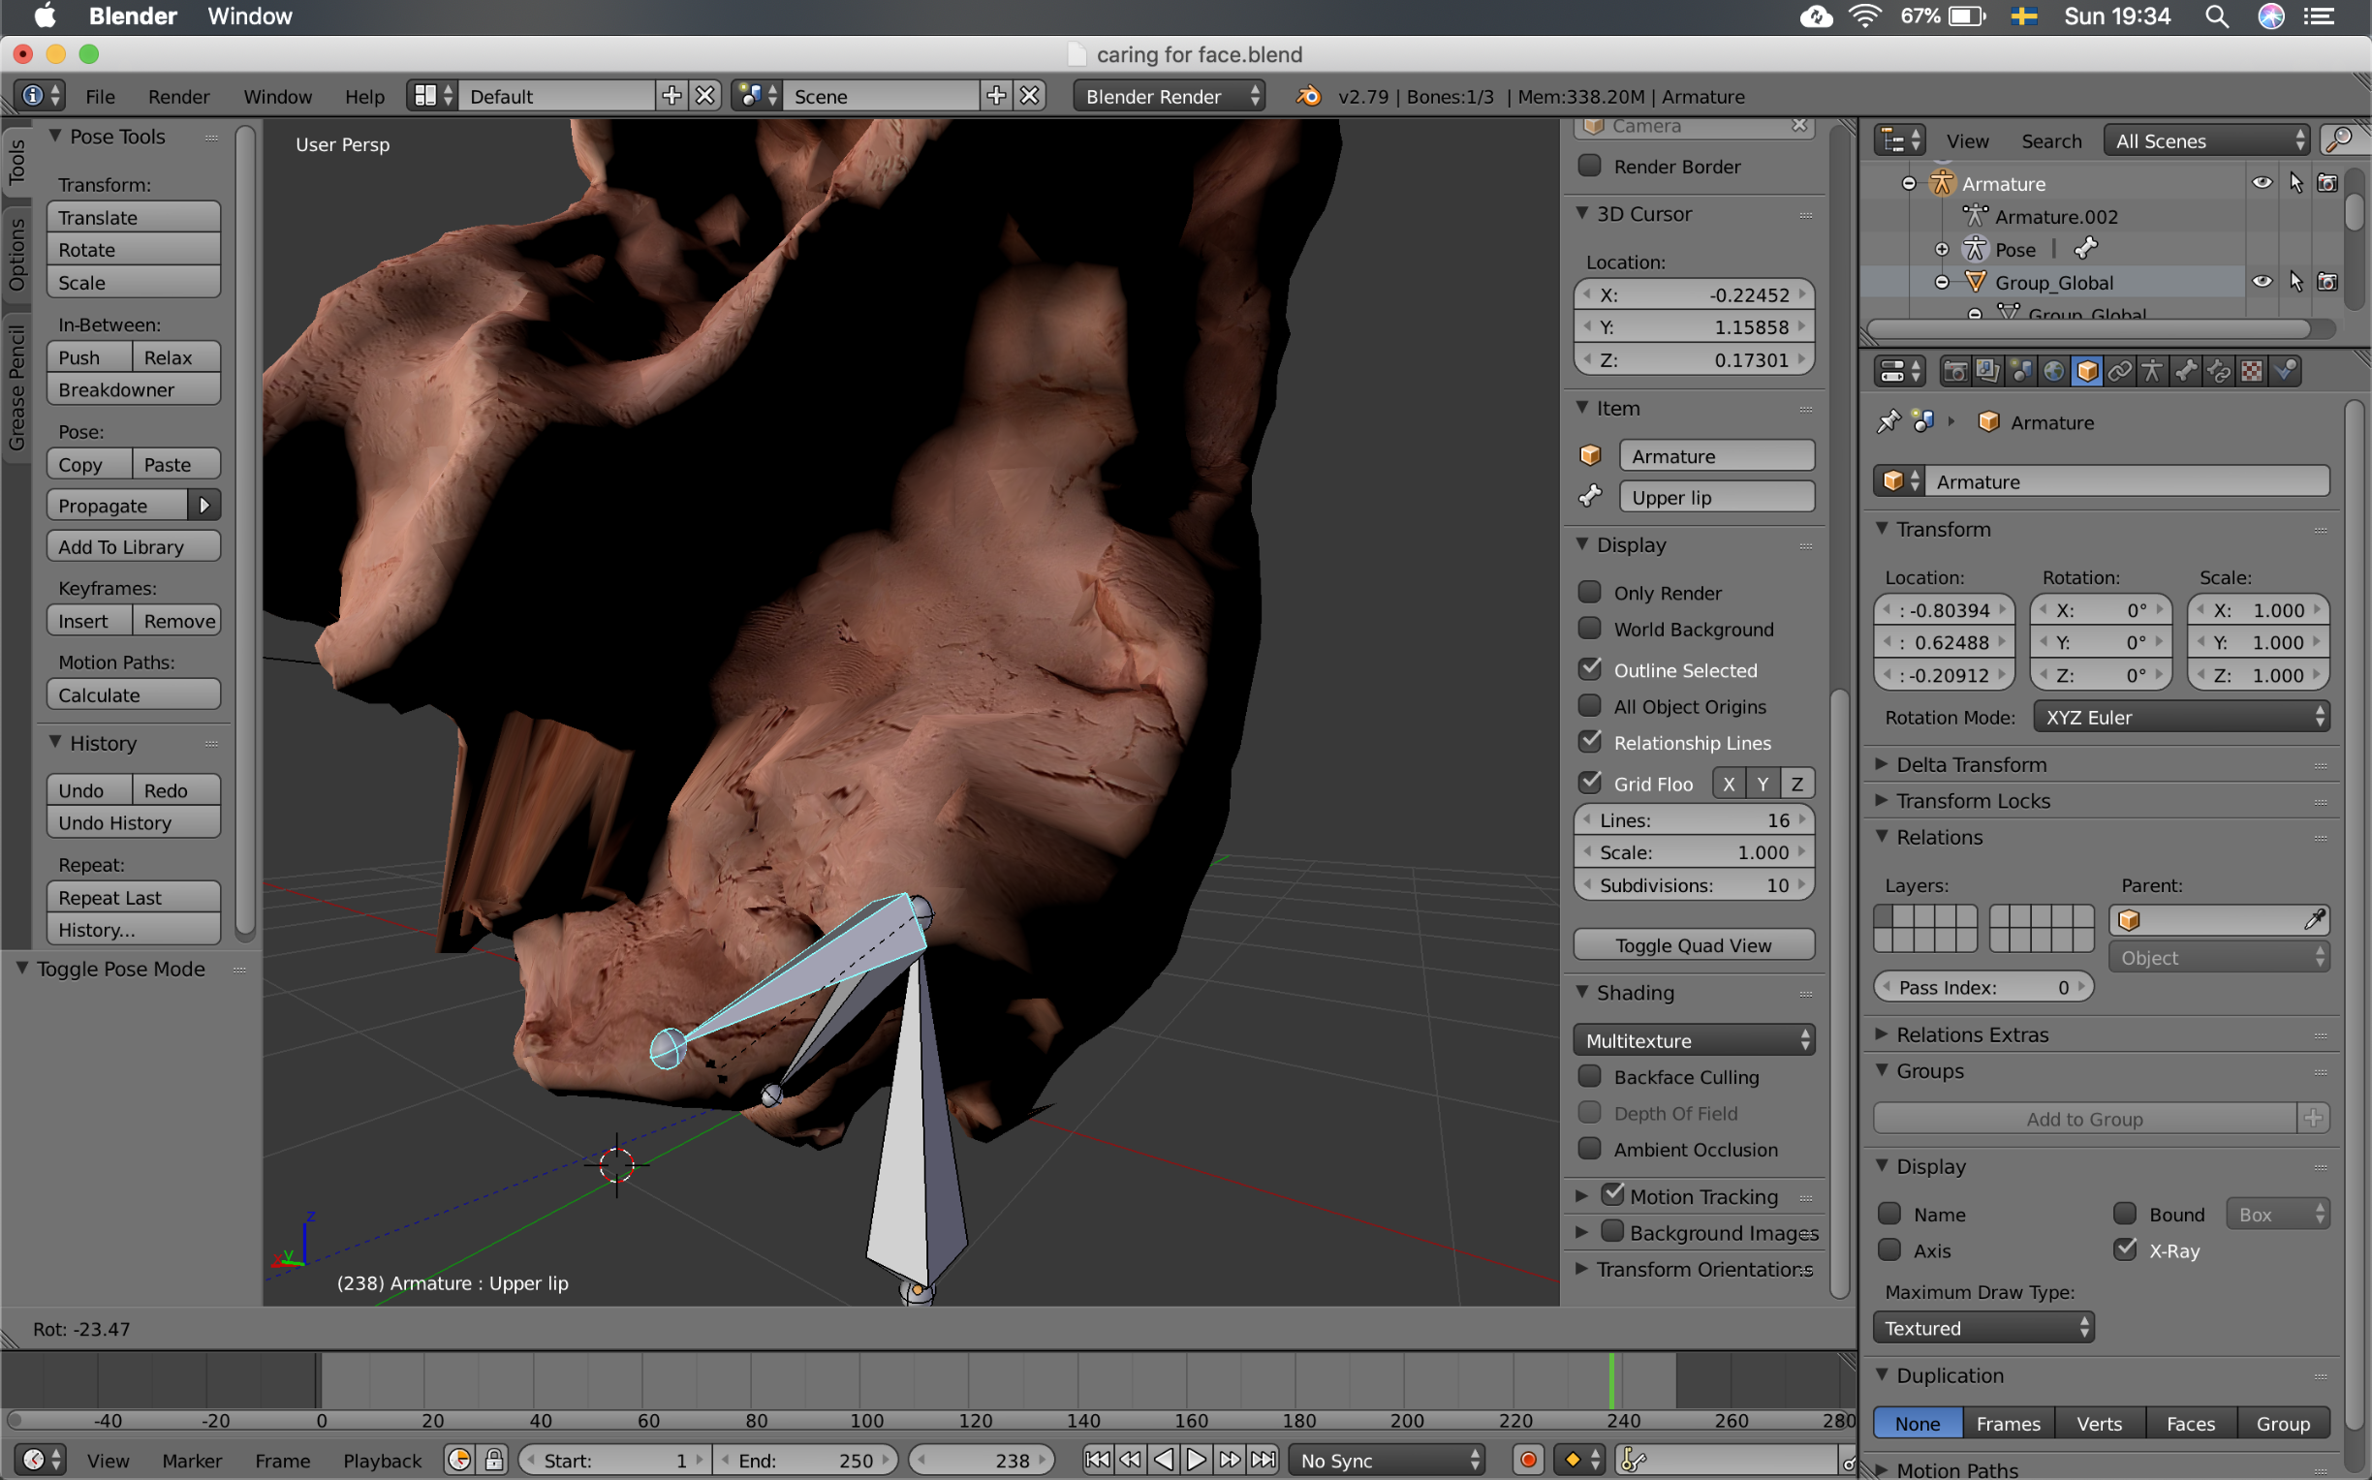Disable Outline Selected checkbox

coord(1590,669)
